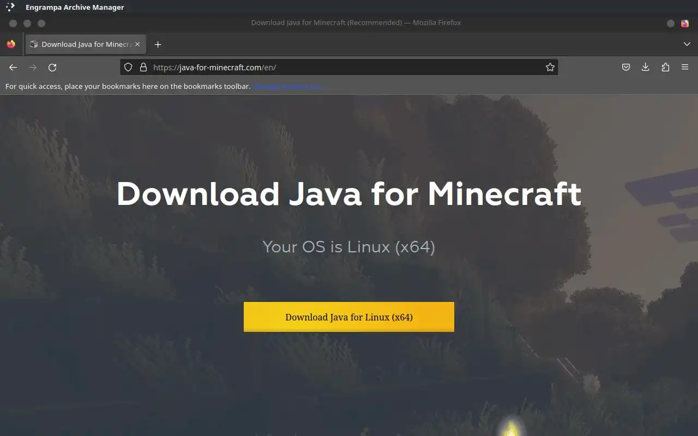Open the Manage bookmarks link

coord(288,86)
